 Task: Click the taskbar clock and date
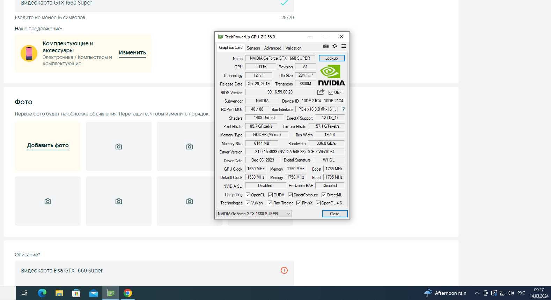click(539, 293)
